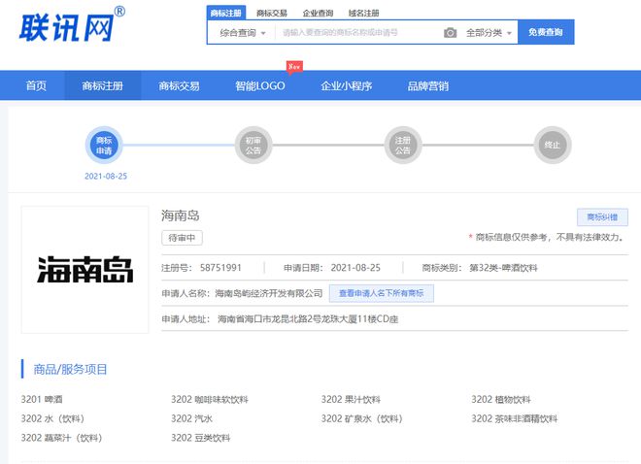Expand the 全部分类 category dropdown

tap(489, 33)
